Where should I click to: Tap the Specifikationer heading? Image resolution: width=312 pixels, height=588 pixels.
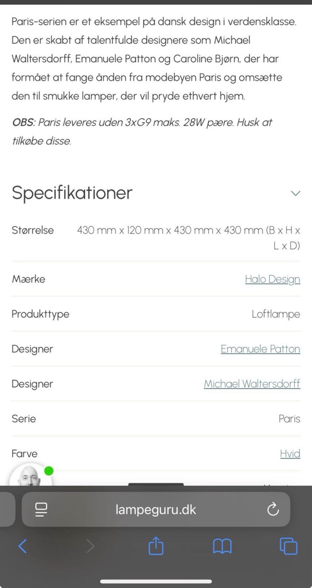tap(72, 193)
